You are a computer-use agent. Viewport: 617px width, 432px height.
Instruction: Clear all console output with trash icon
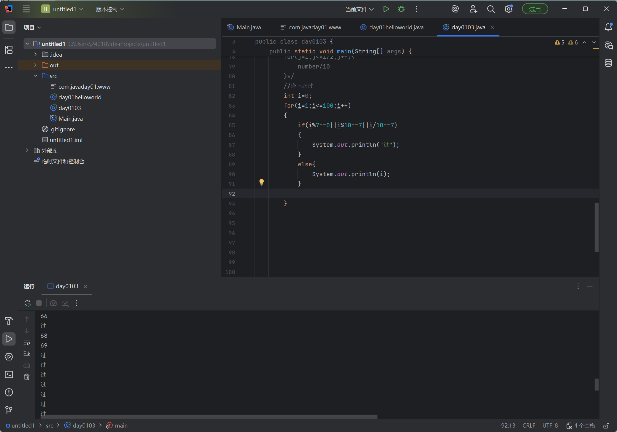click(x=27, y=377)
